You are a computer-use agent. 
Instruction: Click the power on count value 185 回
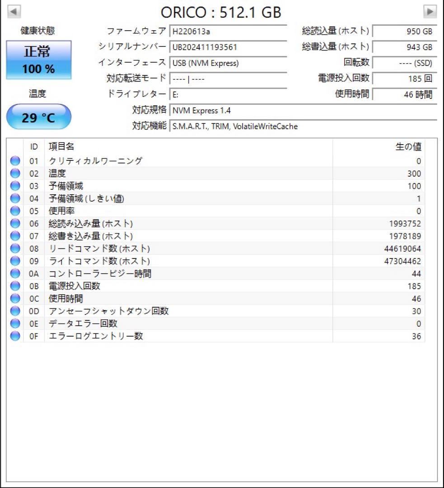coord(405,79)
